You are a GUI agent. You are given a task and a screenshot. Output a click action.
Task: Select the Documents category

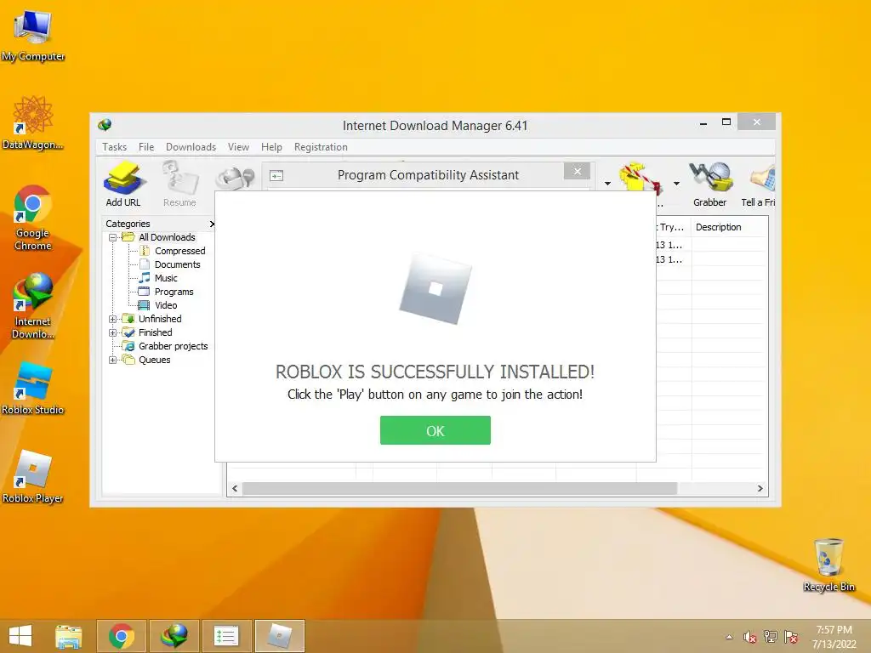click(177, 265)
